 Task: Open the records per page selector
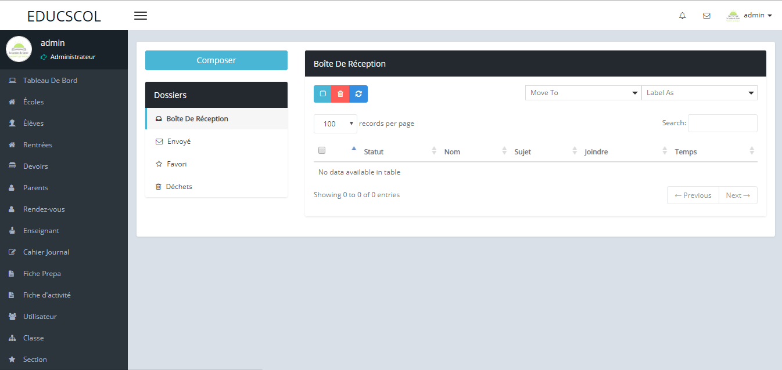335,124
